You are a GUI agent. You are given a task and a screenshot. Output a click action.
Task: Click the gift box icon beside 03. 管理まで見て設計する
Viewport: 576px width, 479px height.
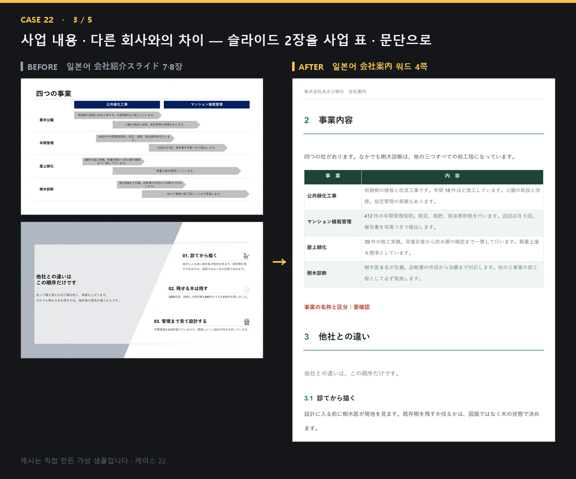click(246, 322)
